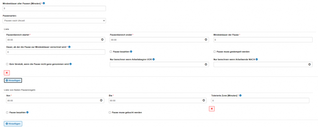Show info for Pause bezahlen in festen Pausenregeln
Image resolution: width=318 pixels, height=127 pixels.
[27, 112]
